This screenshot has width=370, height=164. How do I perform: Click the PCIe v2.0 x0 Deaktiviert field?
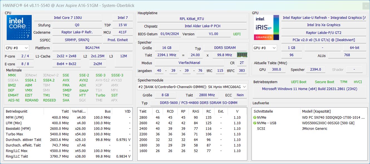pos(324,40)
